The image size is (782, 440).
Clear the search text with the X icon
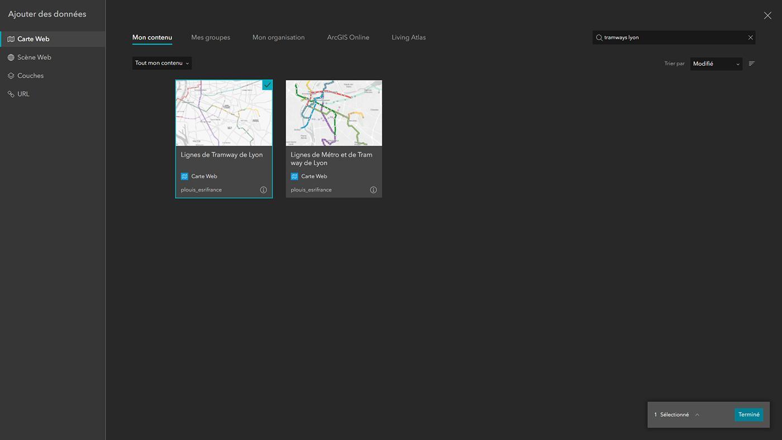point(750,37)
